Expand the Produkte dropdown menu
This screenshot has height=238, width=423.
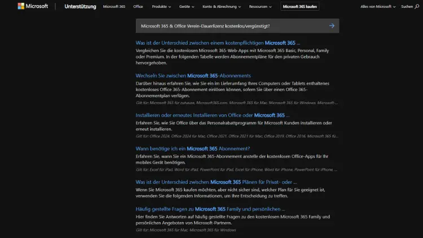(x=161, y=6)
